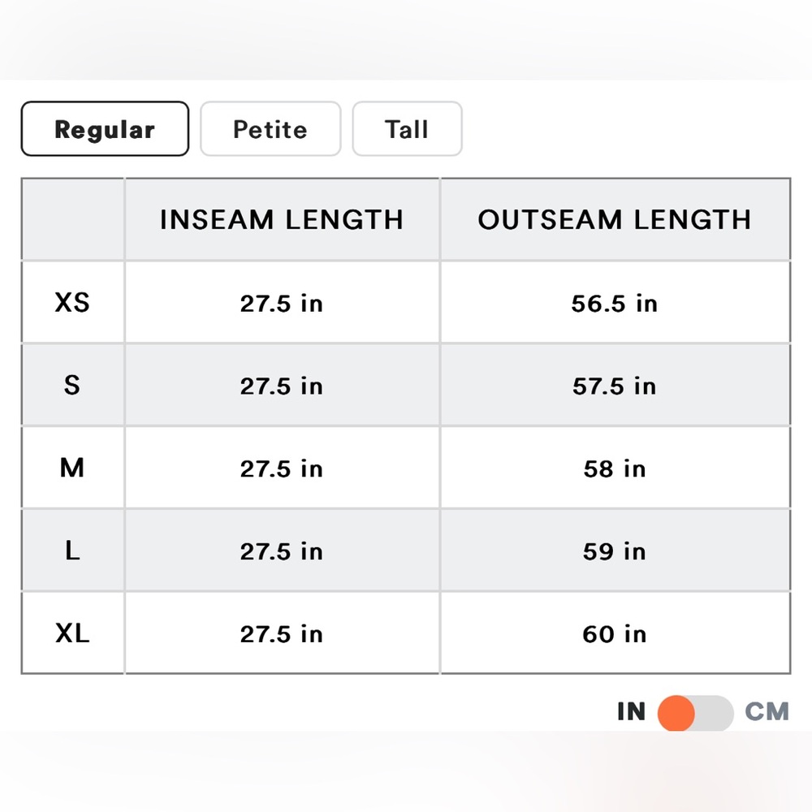Click the 58 in outseam cell
812x812 pixels.
(615, 469)
